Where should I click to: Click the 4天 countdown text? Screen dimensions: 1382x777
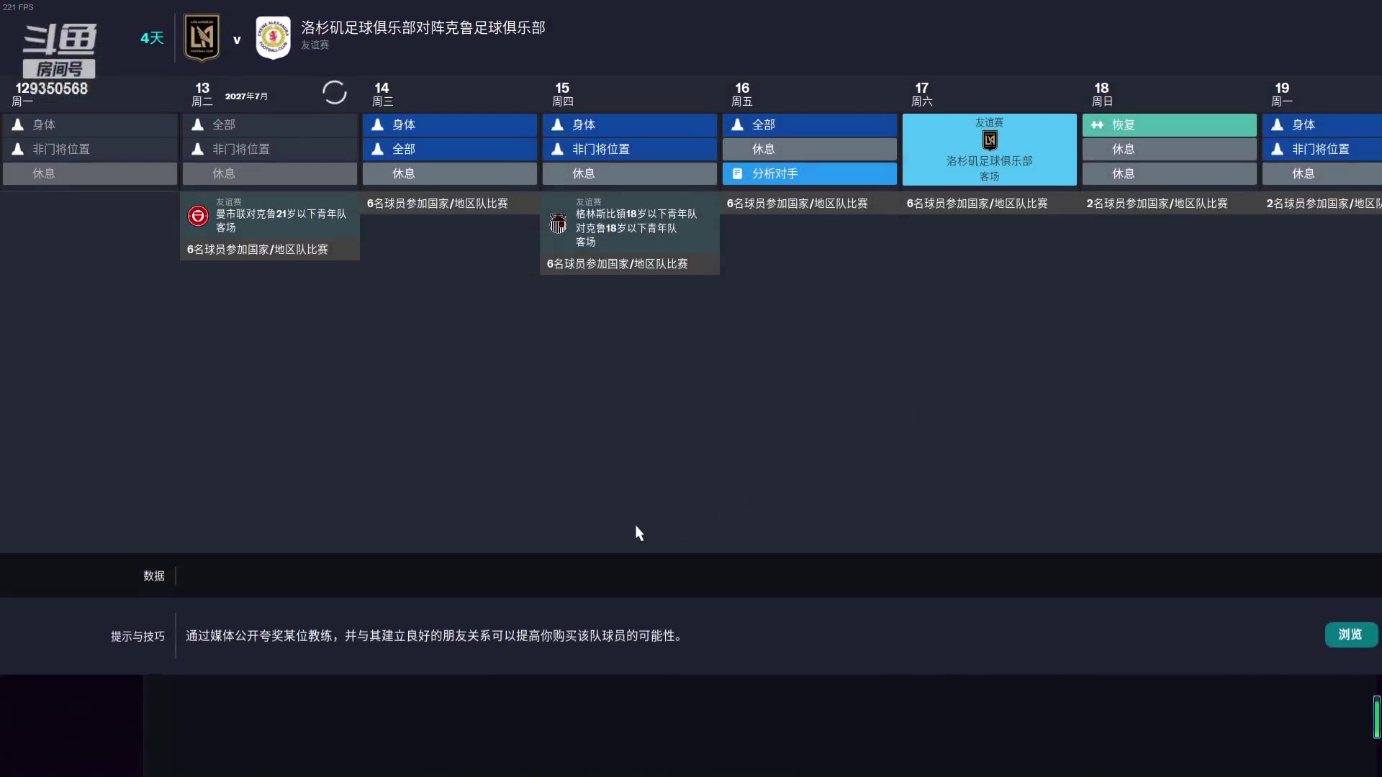[x=152, y=38]
